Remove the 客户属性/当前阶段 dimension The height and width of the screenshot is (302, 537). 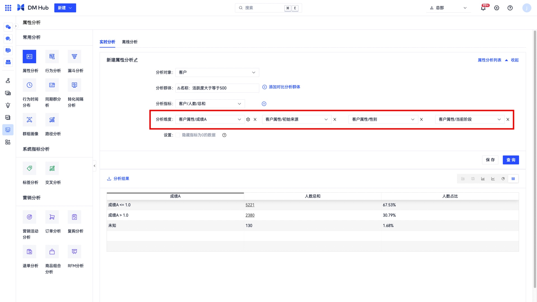(508, 119)
